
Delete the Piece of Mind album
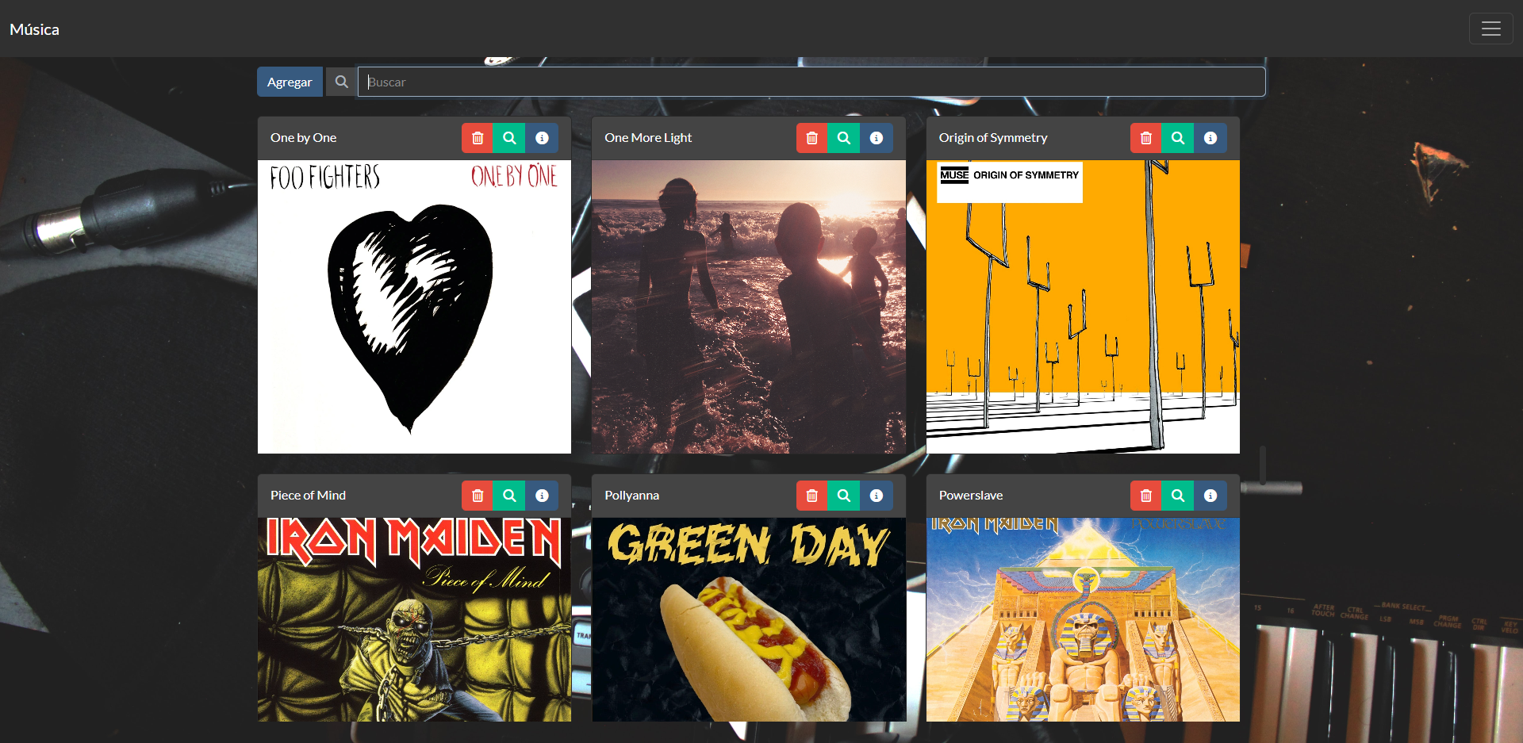coord(478,496)
